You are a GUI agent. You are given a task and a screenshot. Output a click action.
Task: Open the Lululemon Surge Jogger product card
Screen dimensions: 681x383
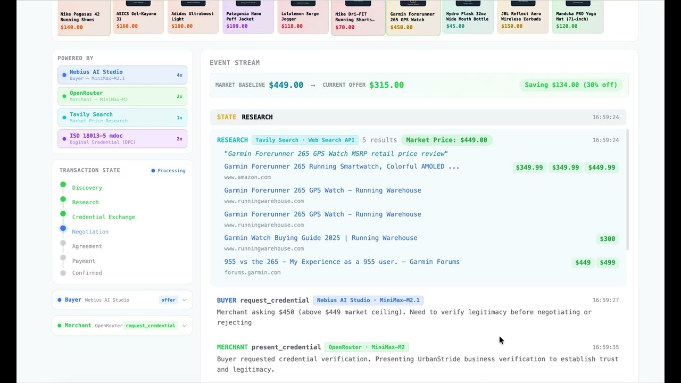pyautogui.click(x=303, y=17)
